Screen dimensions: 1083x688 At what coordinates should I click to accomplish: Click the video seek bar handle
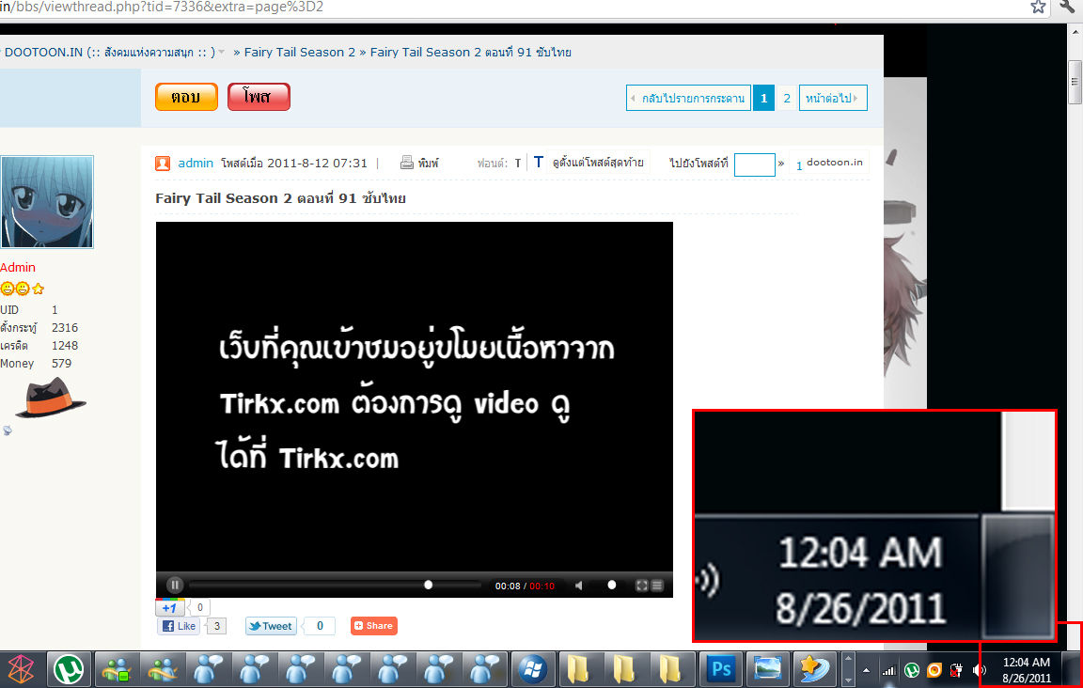pos(429,585)
